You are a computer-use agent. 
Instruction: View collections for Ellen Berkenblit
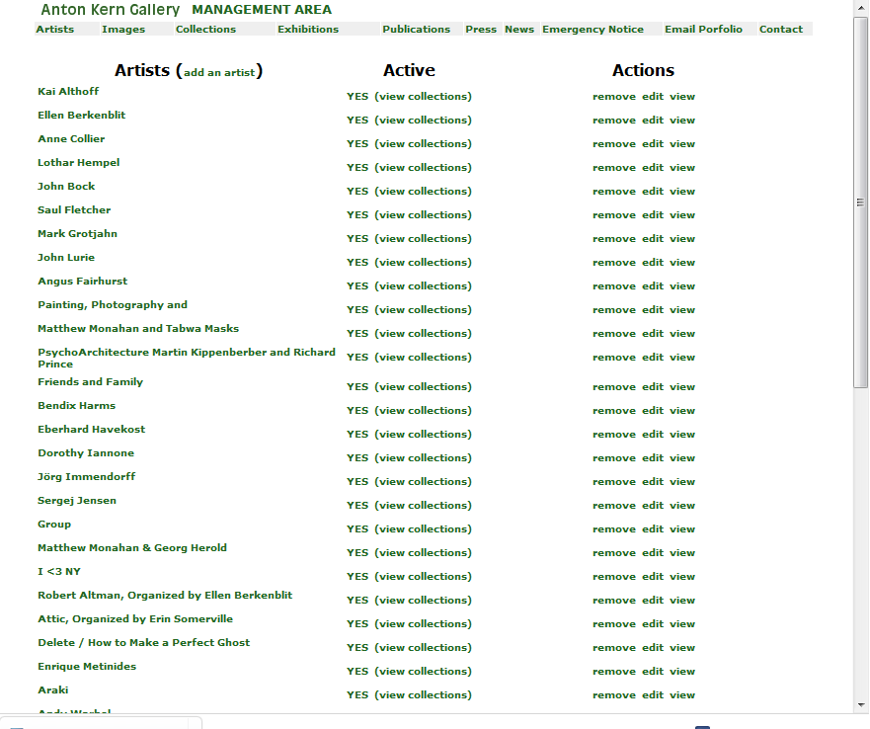pyautogui.click(x=423, y=121)
